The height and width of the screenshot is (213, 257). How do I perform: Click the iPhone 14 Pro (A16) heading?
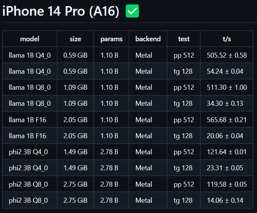61,11
